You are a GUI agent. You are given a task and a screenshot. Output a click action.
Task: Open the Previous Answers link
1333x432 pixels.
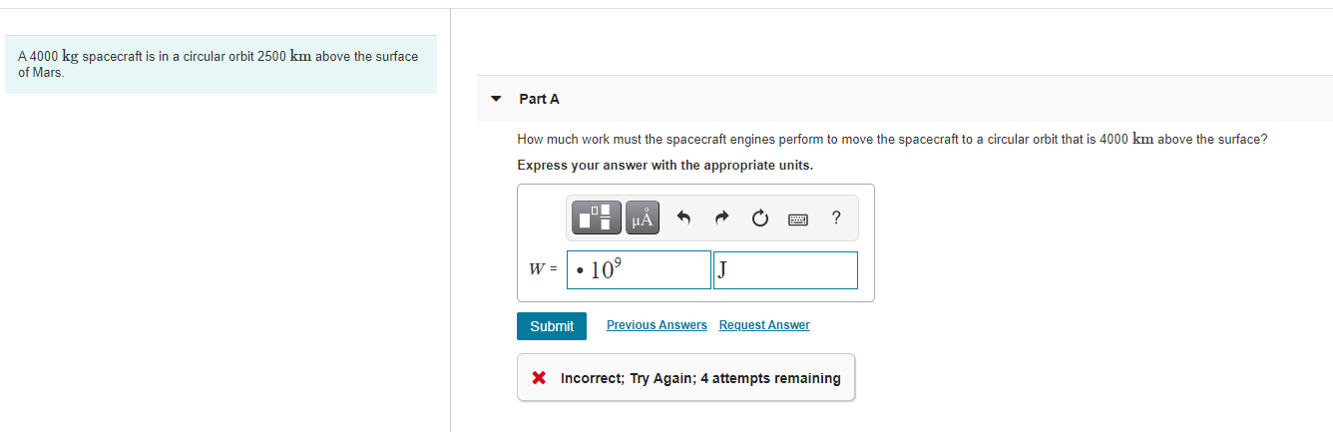coord(657,325)
